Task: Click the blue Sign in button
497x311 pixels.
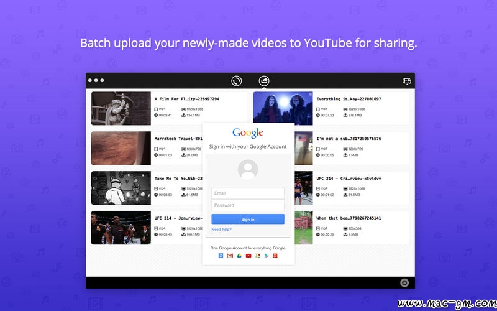Action: (248, 220)
